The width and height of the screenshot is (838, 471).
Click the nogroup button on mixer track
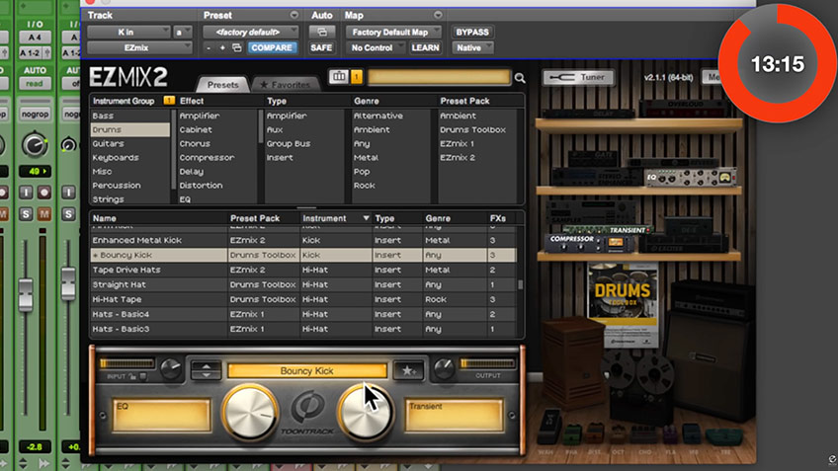(x=35, y=114)
